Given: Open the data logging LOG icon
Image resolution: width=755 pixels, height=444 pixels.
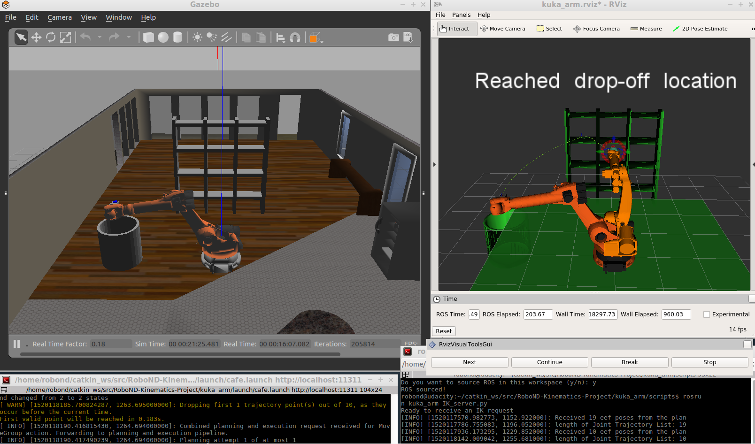Looking at the screenshot, I should [x=408, y=37].
